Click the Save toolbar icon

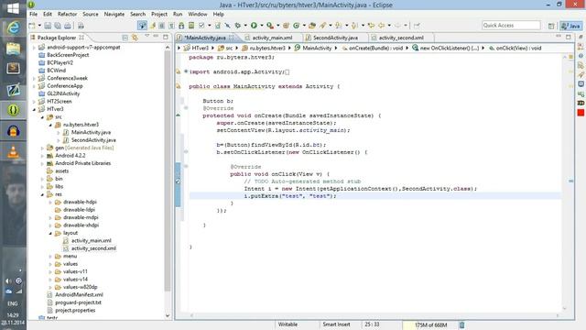point(48,26)
